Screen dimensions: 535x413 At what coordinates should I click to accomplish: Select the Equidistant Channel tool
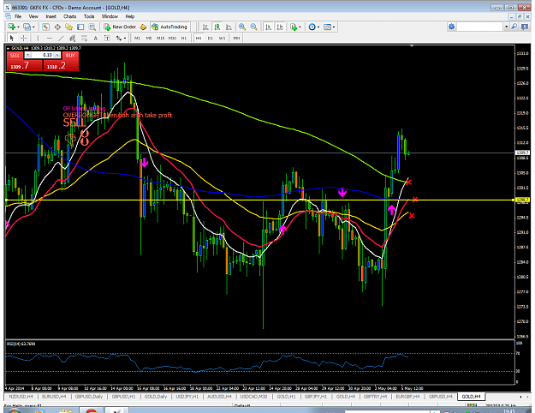pyautogui.click(x=73, y=38)
